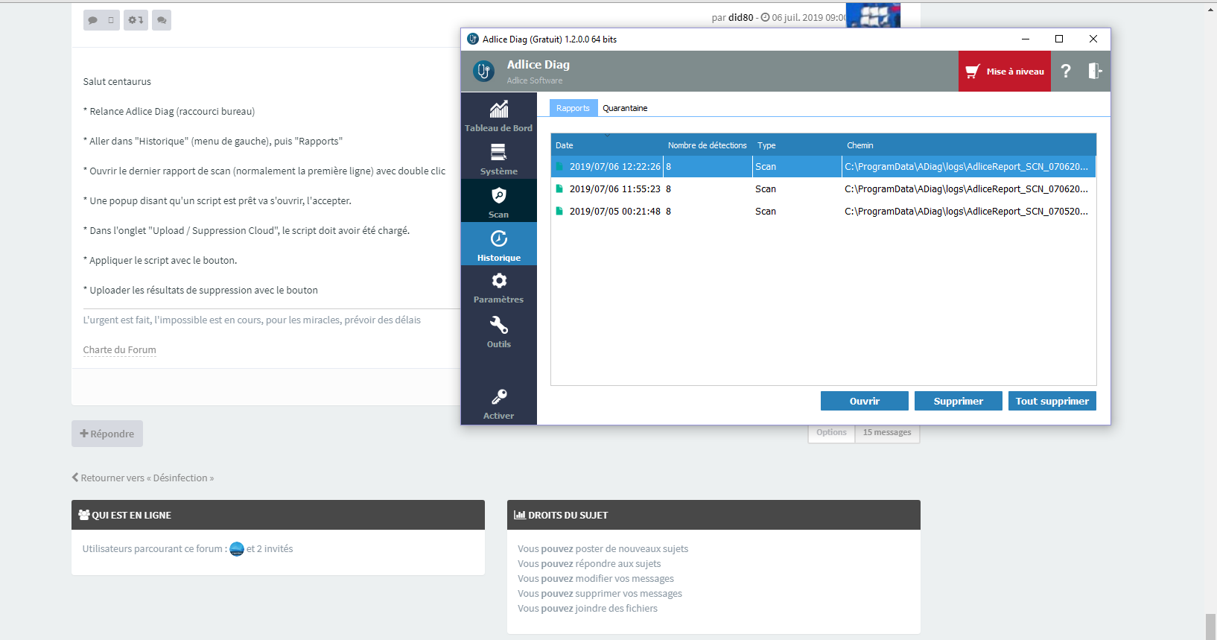The width and height of the screenshot is (1217, 640).
Task: Open the Système section
Action: 498,157
